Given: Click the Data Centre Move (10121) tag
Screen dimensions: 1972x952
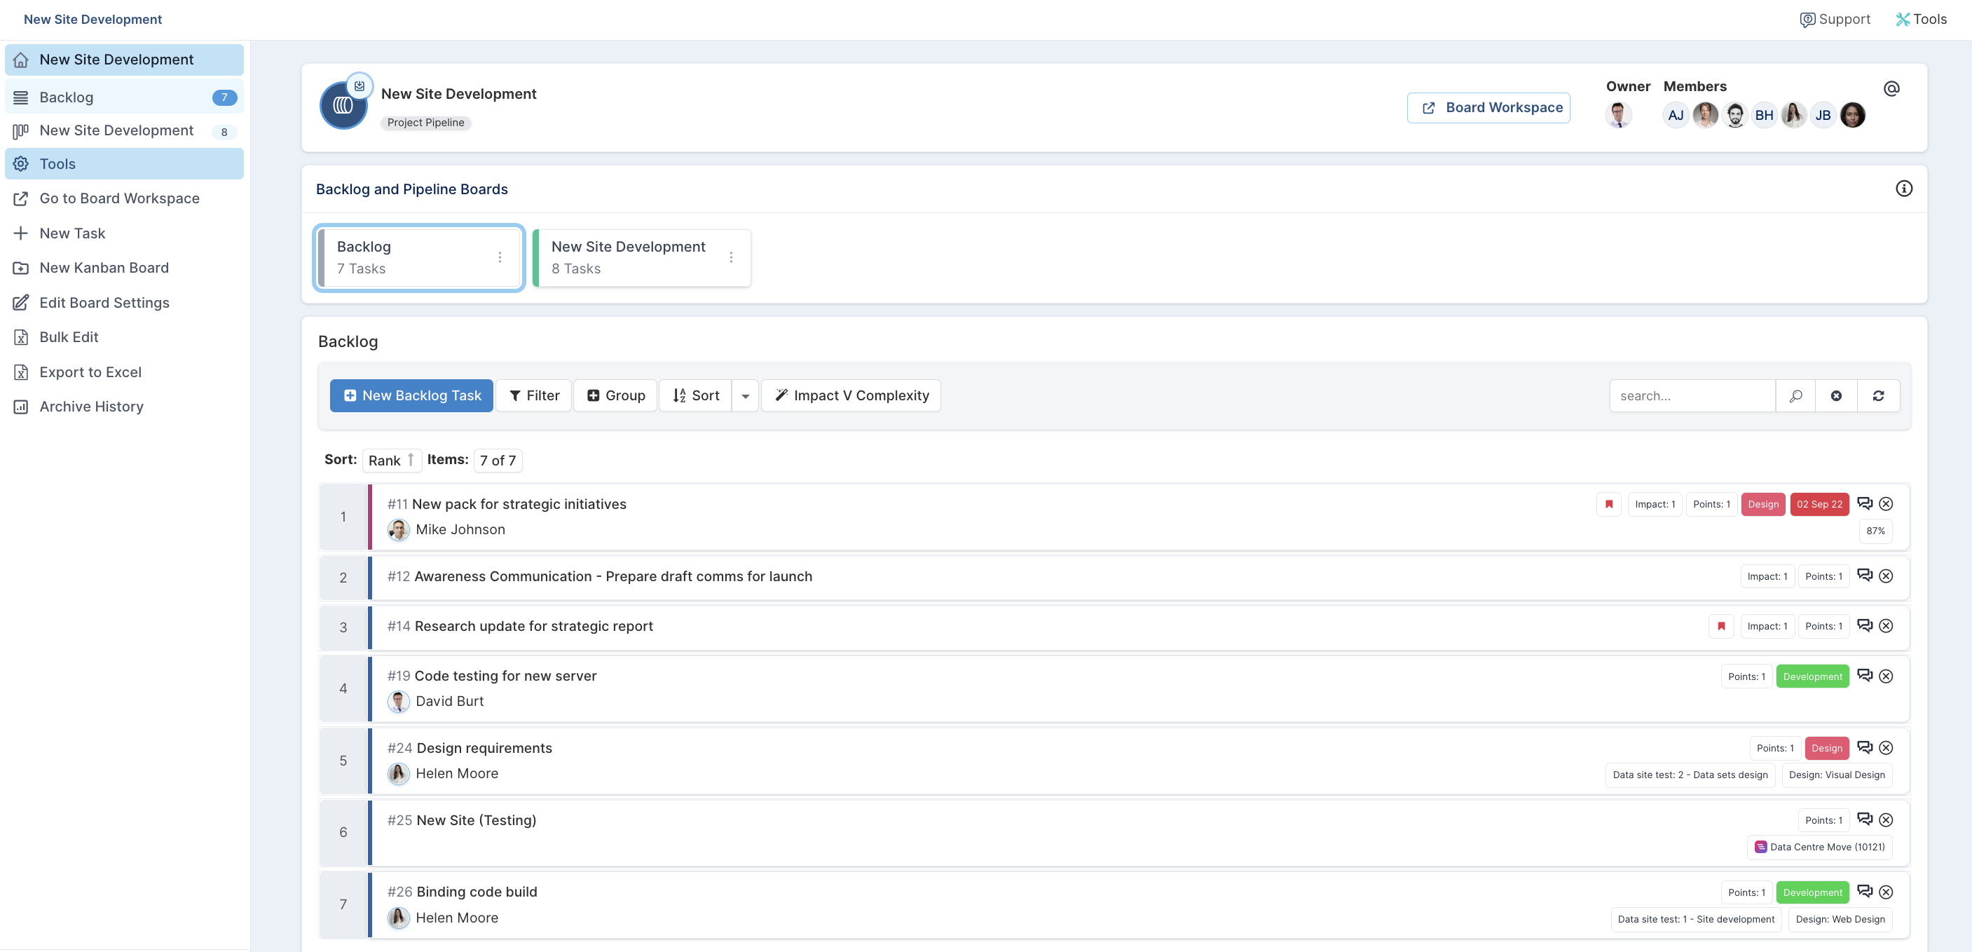Looking at the screenshot, I should pyautogui.click(x=1819, y=847).
